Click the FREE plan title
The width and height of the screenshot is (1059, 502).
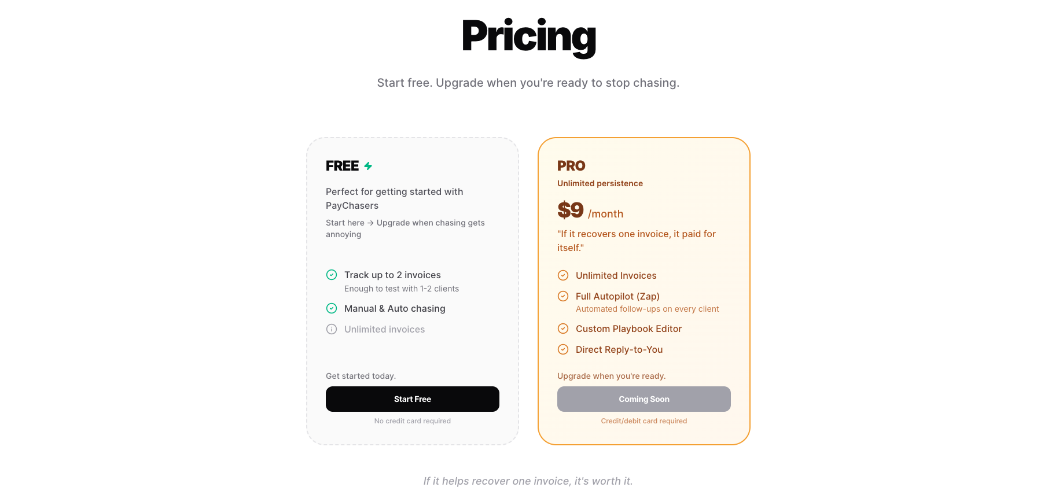[x=342, y=166]
